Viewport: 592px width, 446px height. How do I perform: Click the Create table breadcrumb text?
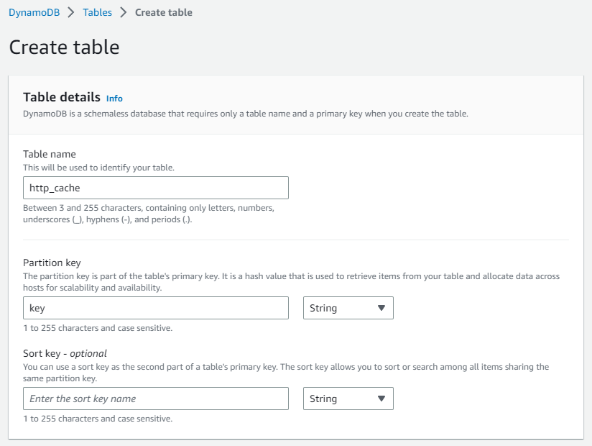[x=164, y=12]
